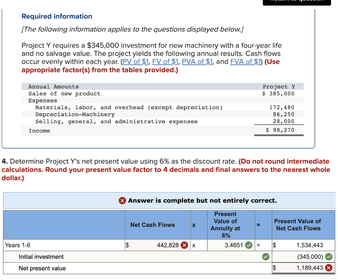Click the 'Sales of new product' row label
The image size is (338, 280).
click(x=64, y=94)
